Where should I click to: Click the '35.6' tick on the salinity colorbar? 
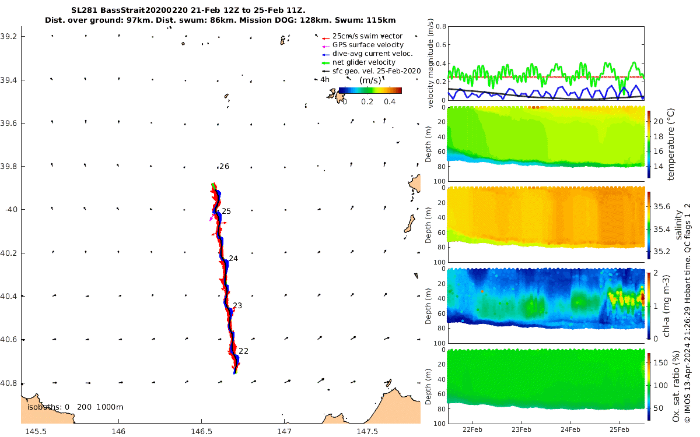point(662,206)
